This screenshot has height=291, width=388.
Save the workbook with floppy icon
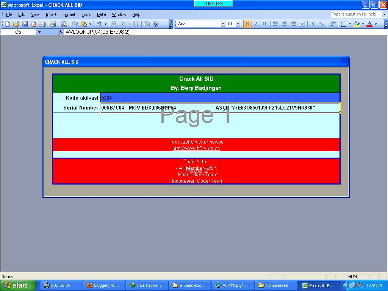pyautogui.click(x=25, y=24)
